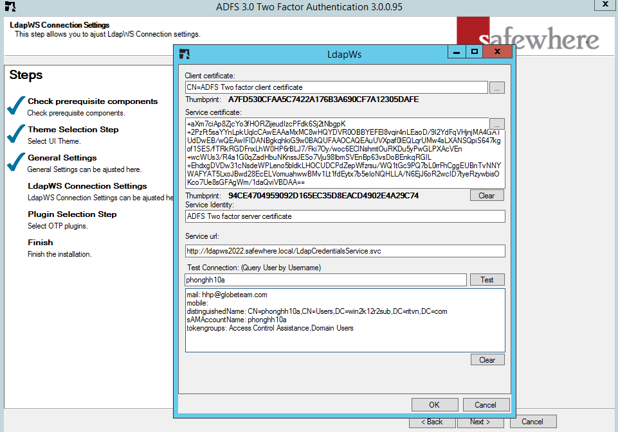This screenshot has height=432, width=618.
Task: Select the Check prerequisite components step
Action: point(93,101)
